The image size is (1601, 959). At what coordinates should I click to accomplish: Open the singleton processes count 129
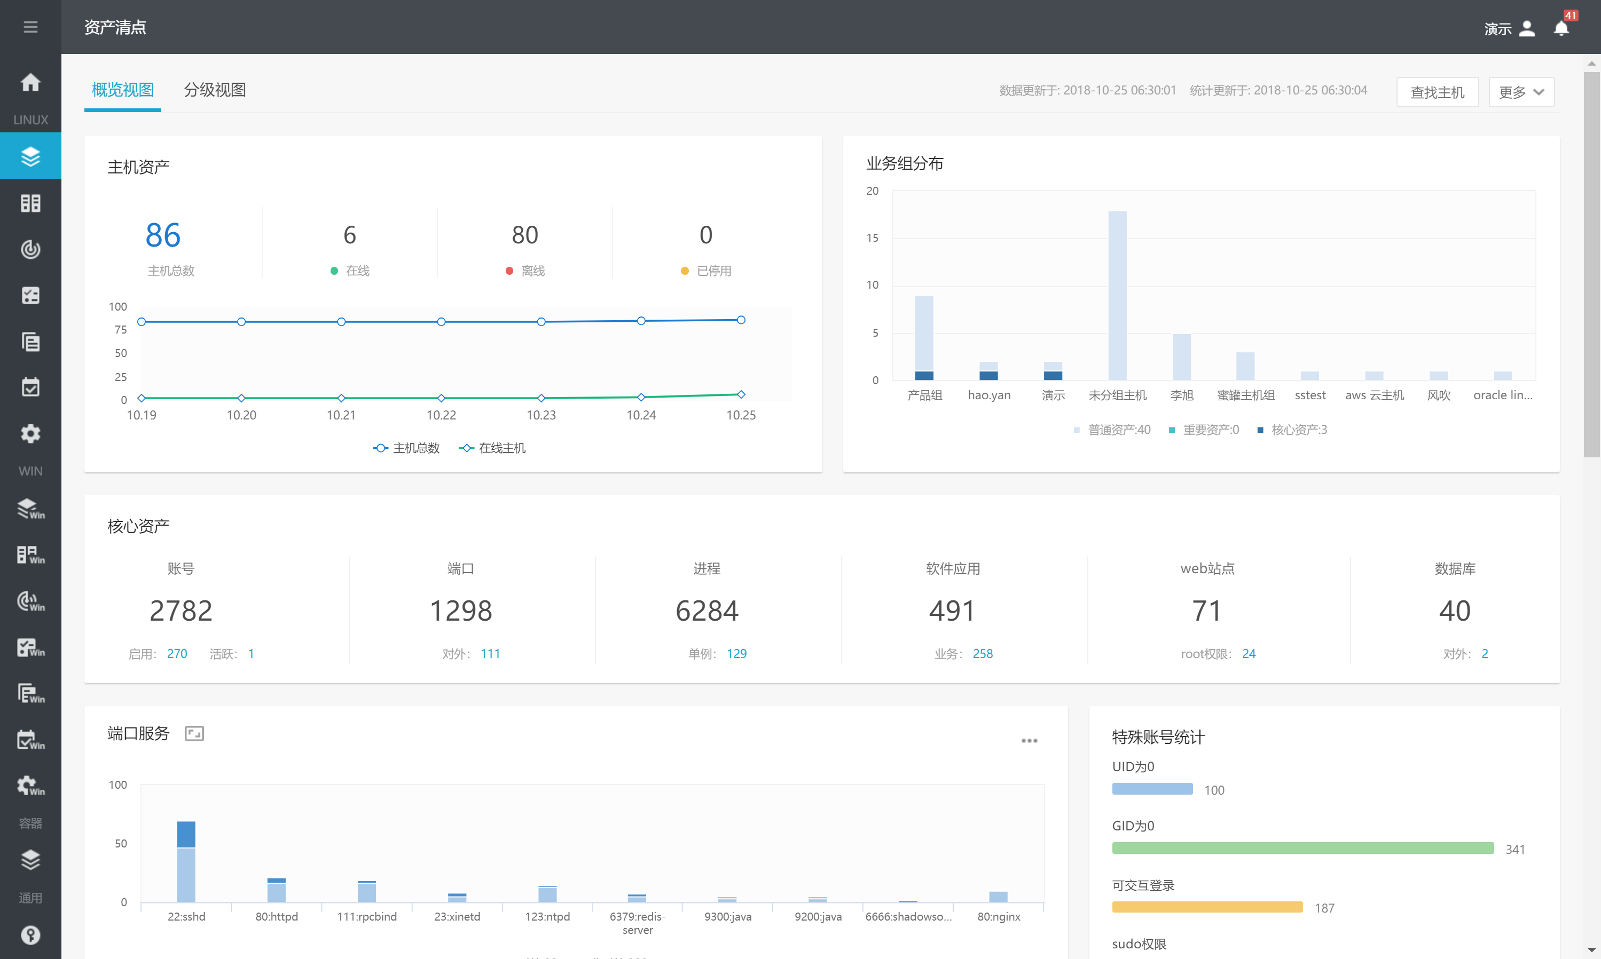[x=736, y=653]
